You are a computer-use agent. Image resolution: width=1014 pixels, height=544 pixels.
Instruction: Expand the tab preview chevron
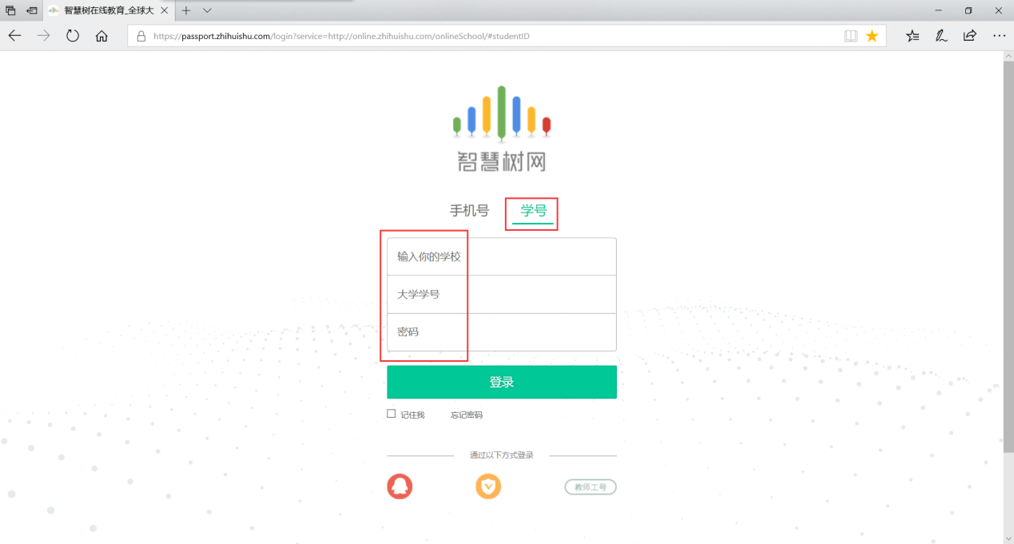click(207, 10)
